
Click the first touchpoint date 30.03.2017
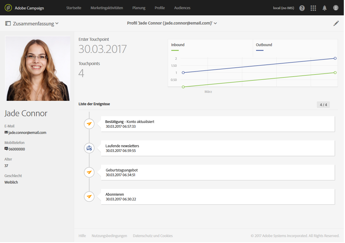tap(103, 49)
